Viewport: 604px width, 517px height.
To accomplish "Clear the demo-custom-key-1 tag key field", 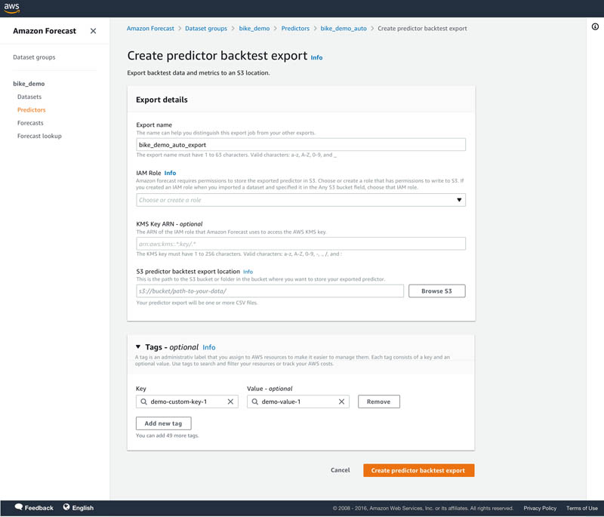I will tap(230, 402).
